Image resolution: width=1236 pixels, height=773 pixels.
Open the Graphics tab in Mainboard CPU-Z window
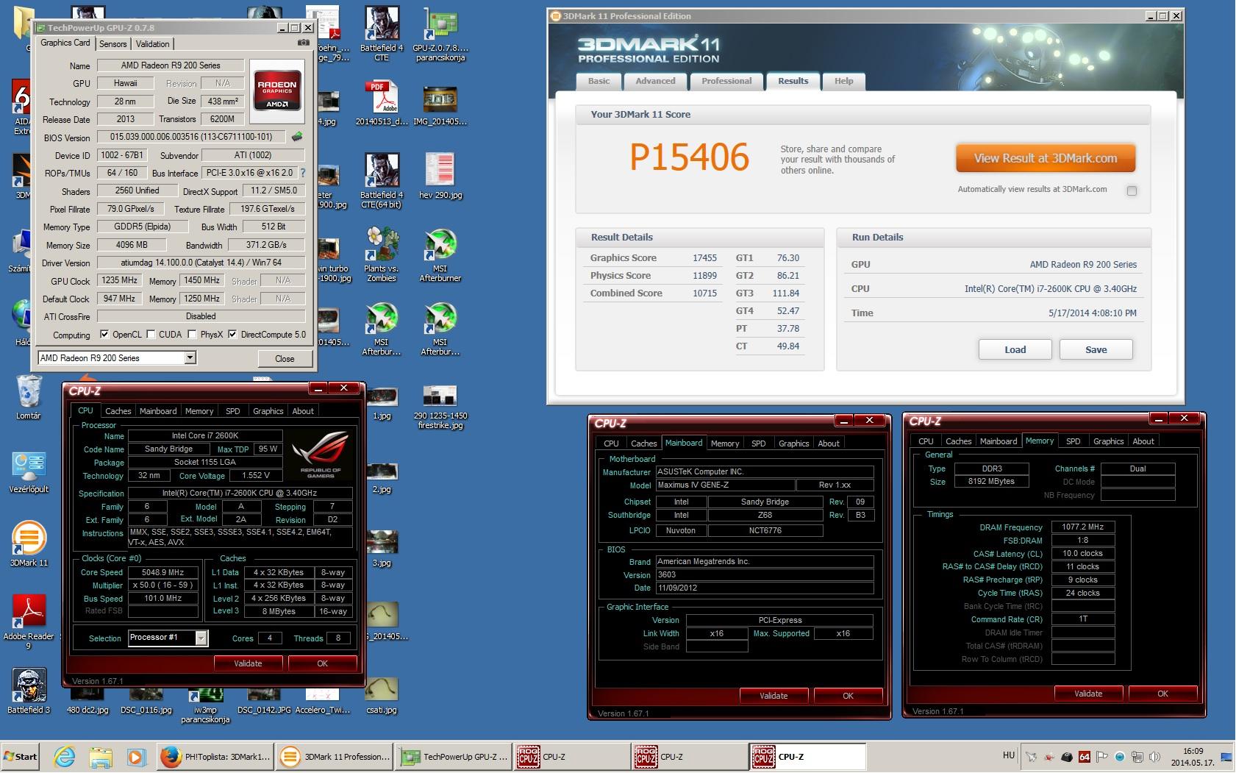pos(793,444)
